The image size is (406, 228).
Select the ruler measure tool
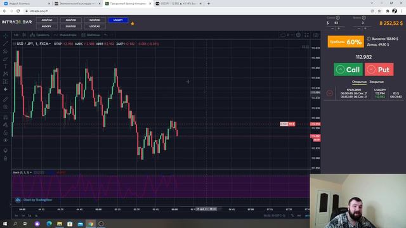(x=6, y=99)
